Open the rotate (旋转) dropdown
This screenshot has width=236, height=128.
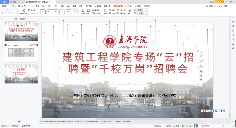pyautogui.click(x=112, y=10)
